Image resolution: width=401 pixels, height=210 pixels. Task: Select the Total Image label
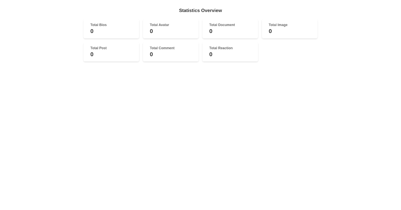click(278, 25)
